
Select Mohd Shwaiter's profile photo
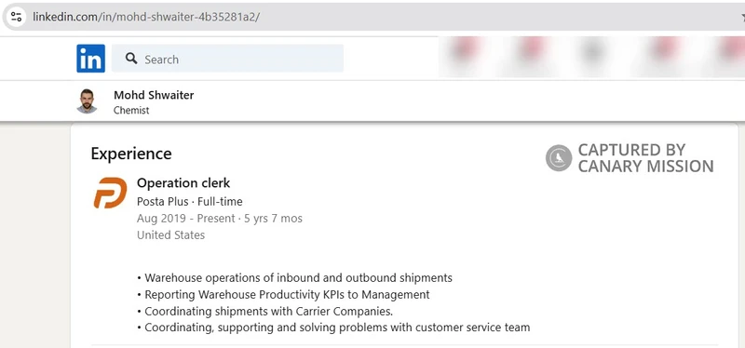tap(87, 101)
